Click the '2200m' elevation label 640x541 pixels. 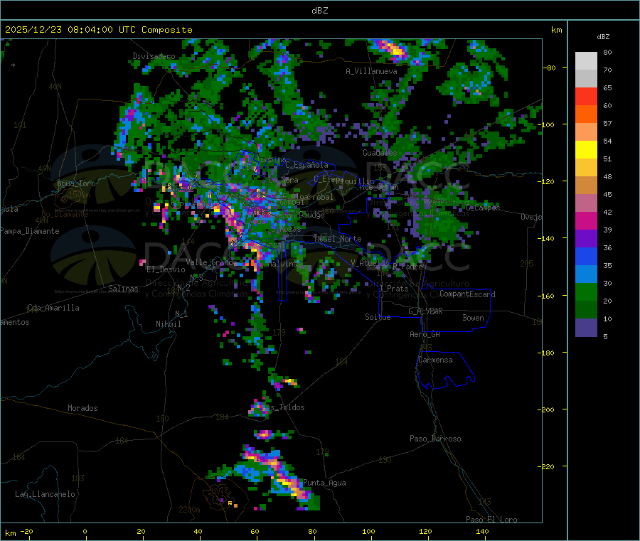(189, 510)
